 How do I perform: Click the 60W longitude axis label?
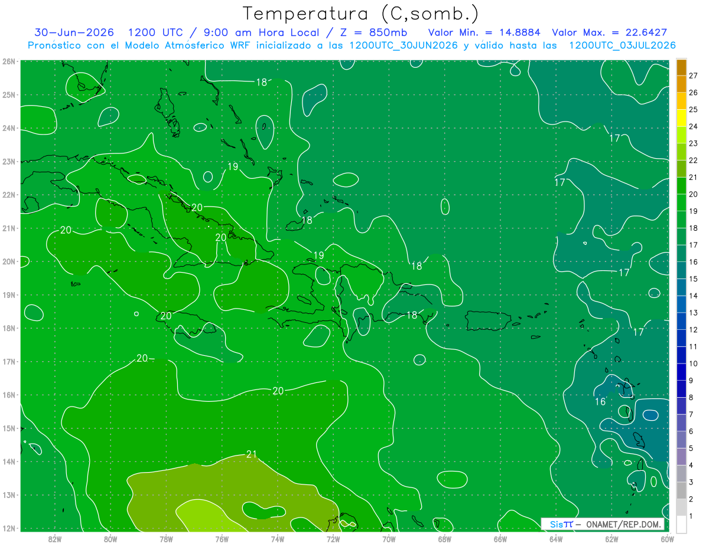[x=668, y=539]
